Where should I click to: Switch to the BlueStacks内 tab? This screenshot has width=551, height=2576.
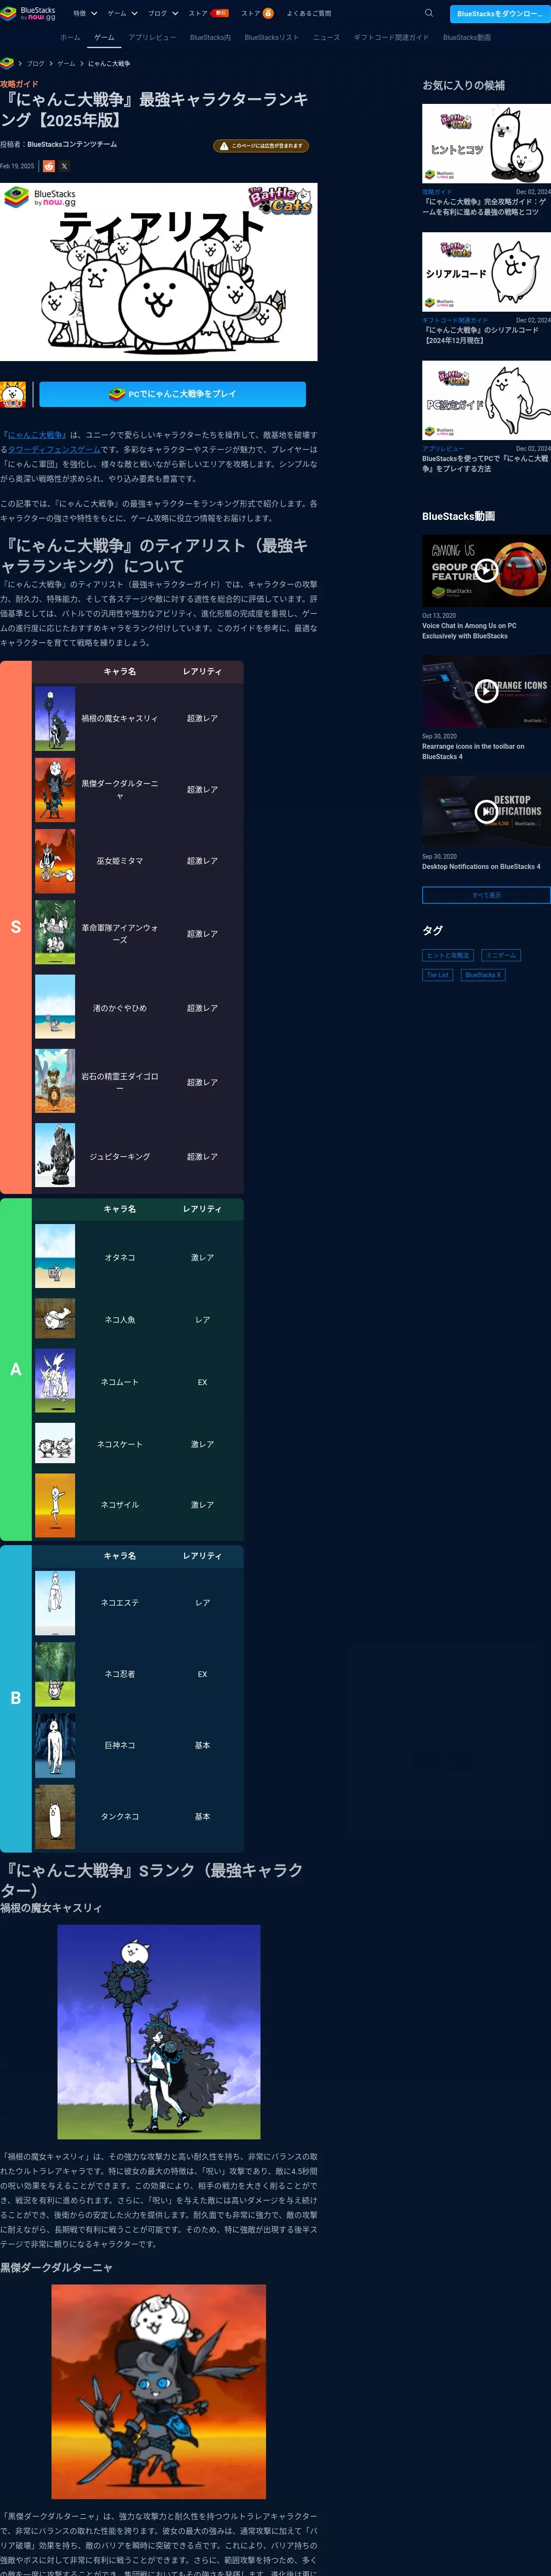[x=210, y=37]
